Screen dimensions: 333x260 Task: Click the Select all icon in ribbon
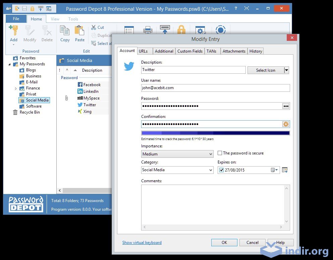coord(94,43)
